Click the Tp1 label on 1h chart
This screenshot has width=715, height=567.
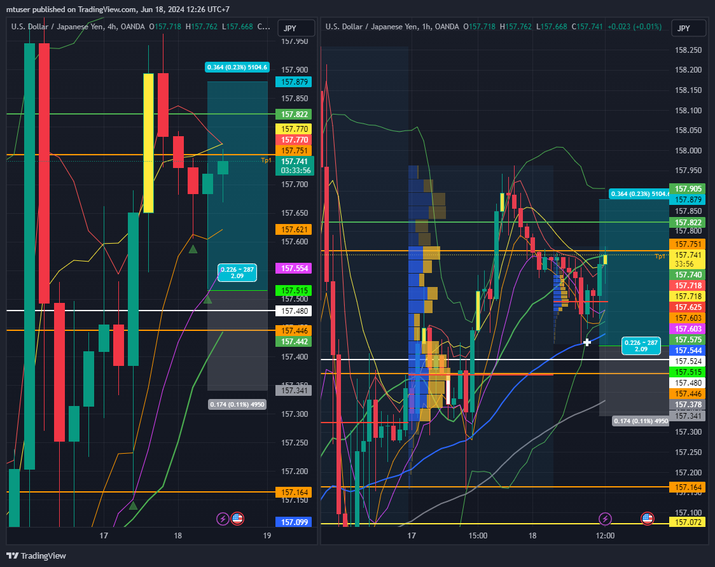[660, 256]
